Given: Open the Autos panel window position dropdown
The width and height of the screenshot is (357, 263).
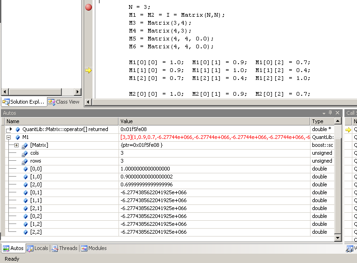Looking at the screenshot, I should coord(324,113).
